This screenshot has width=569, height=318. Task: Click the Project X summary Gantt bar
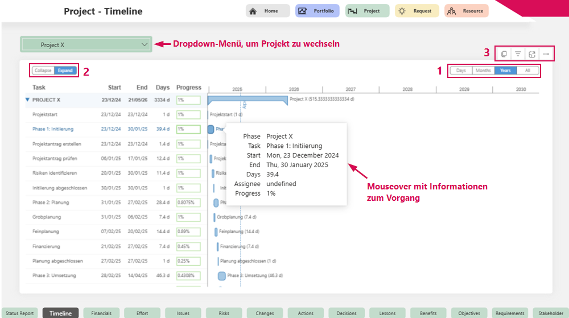[x=248, y=100]
